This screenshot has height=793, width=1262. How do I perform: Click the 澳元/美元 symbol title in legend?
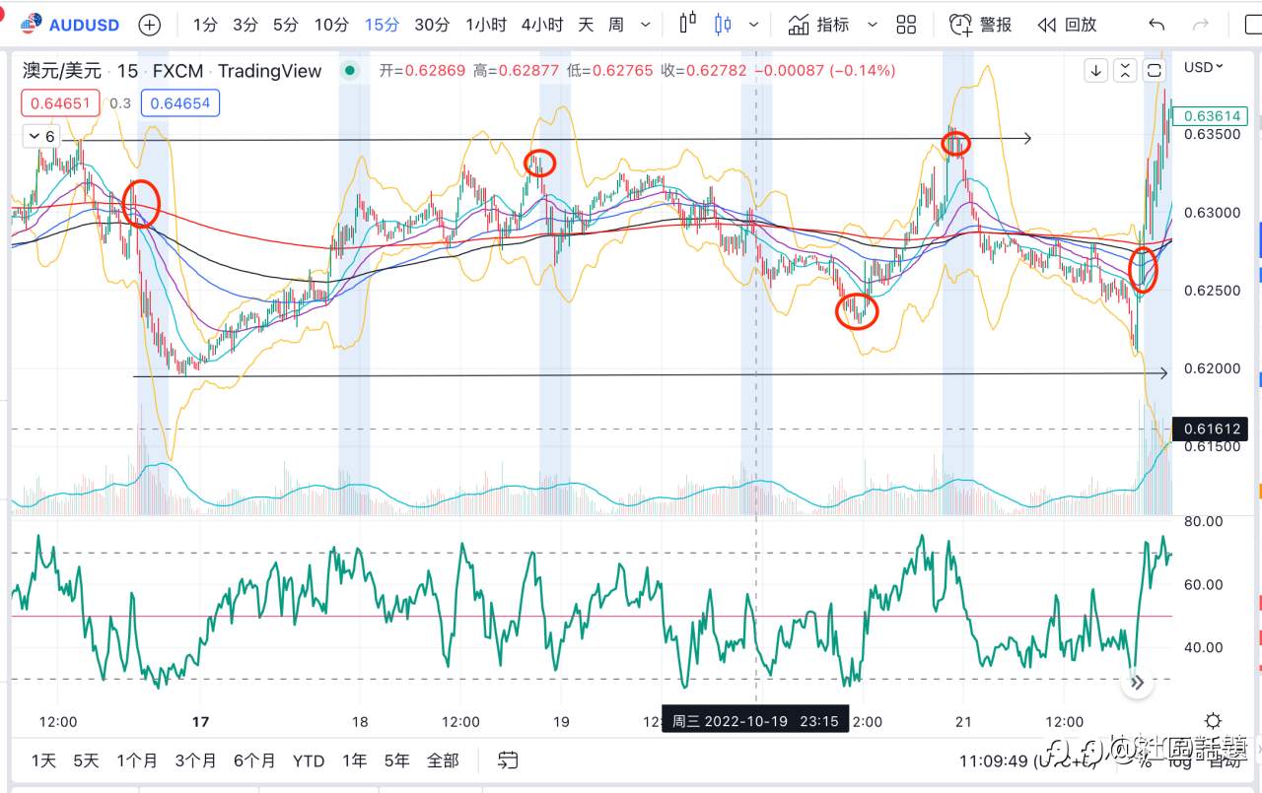coord(61,71)
